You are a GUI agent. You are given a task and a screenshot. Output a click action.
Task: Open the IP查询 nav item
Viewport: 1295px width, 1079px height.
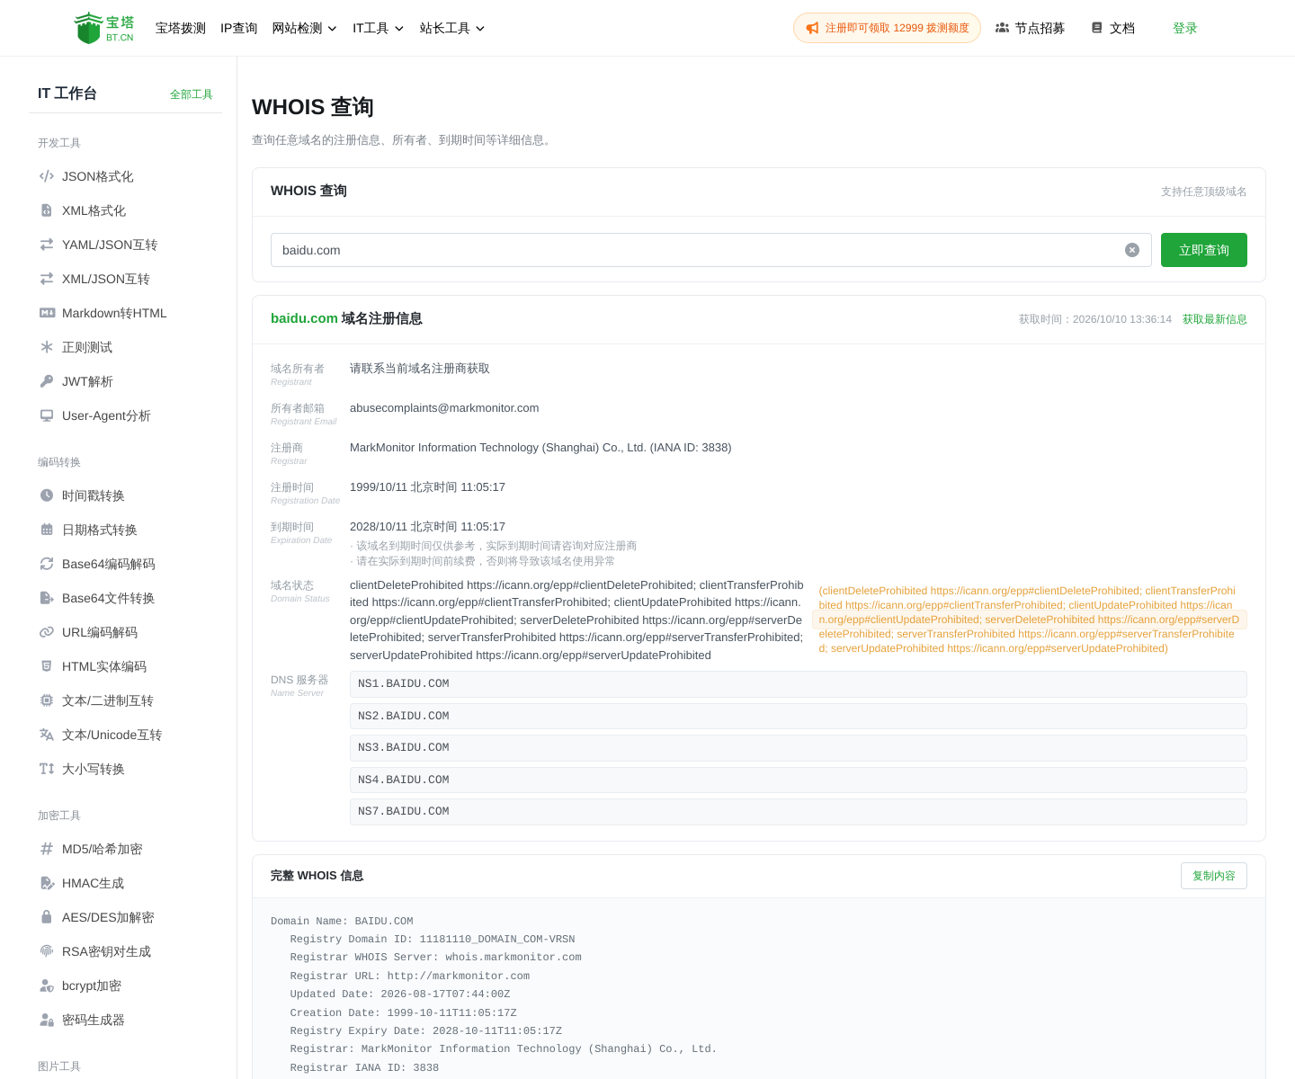239,28
